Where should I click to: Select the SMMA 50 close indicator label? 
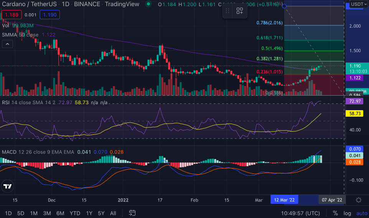tap(20, 35)
